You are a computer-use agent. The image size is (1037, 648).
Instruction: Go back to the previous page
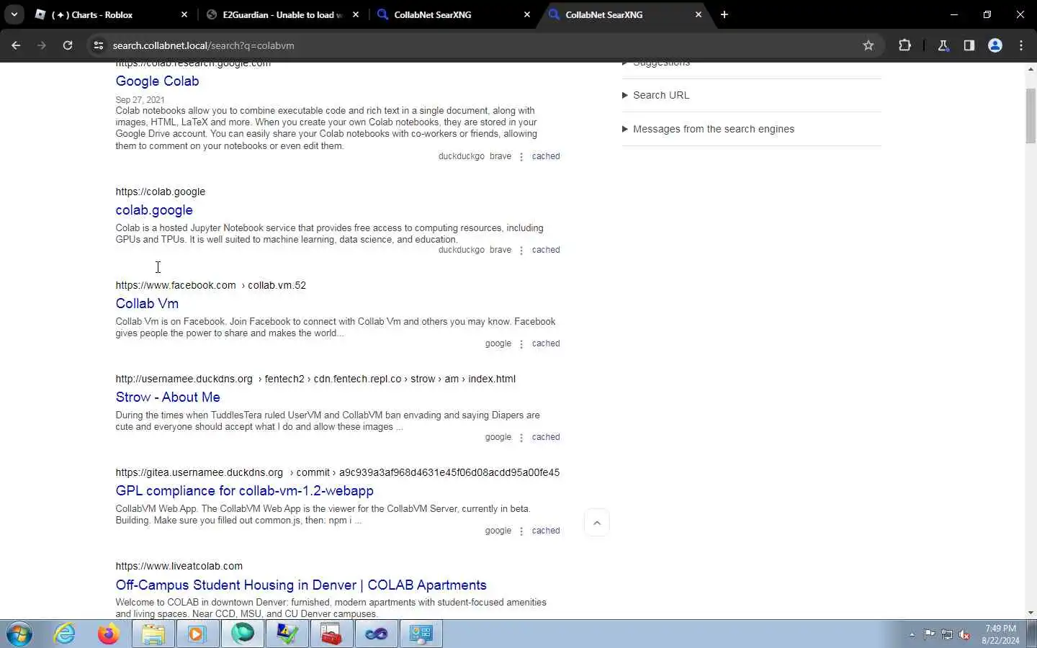(x=16, y=45)
